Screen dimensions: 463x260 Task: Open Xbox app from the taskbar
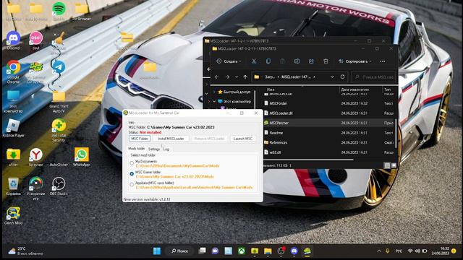(242, 251)
